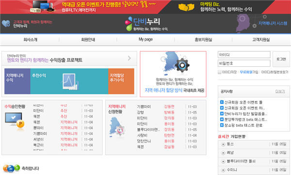The image size is (291, 175).
Task: Open the My page menu
Action: click(145, 40)
